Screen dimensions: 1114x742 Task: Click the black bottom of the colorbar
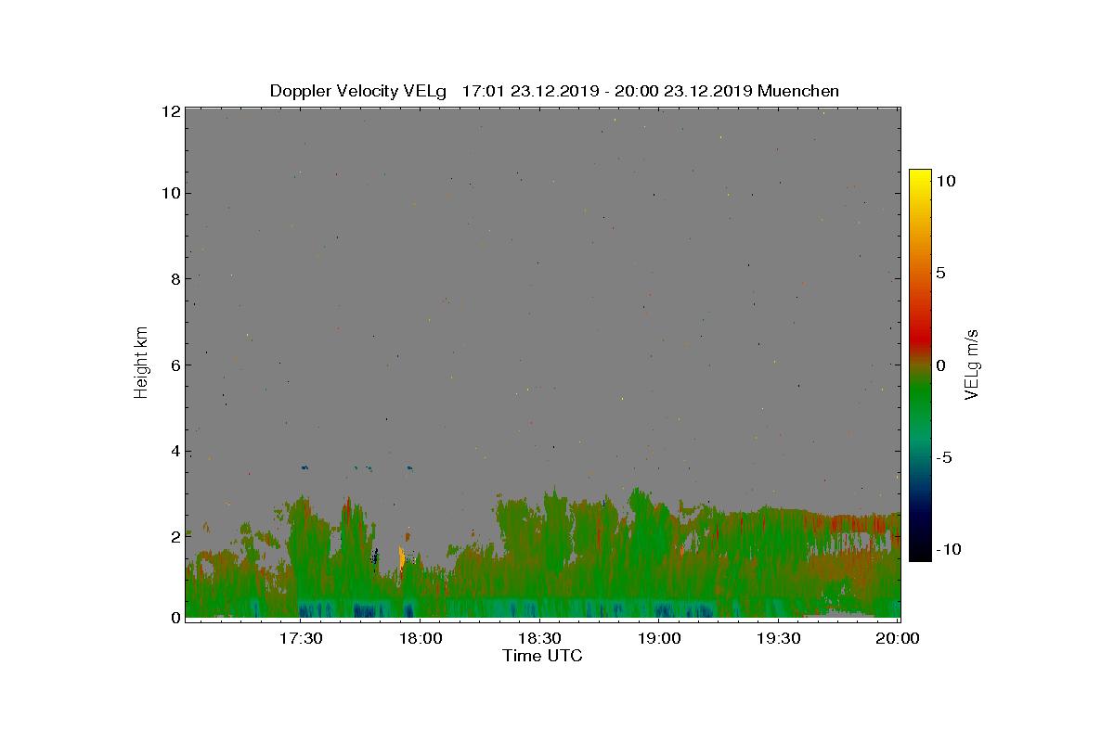point(920,552)
